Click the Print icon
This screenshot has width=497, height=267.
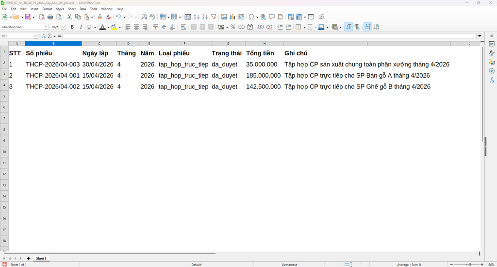50,17
